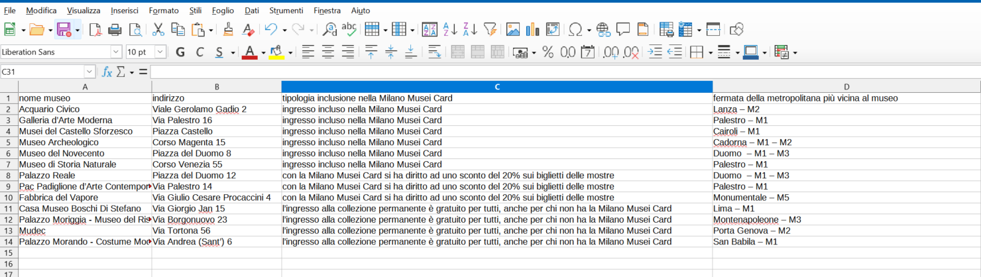Format as percent using % icon

tap(548, 52)
